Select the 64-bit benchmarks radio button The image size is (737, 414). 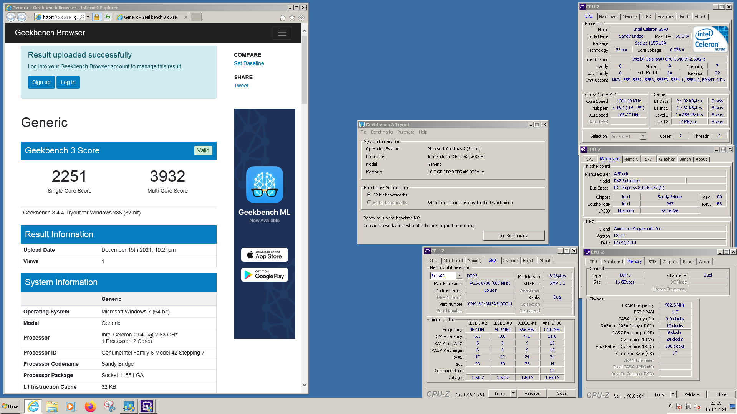[x=369, y=203]
